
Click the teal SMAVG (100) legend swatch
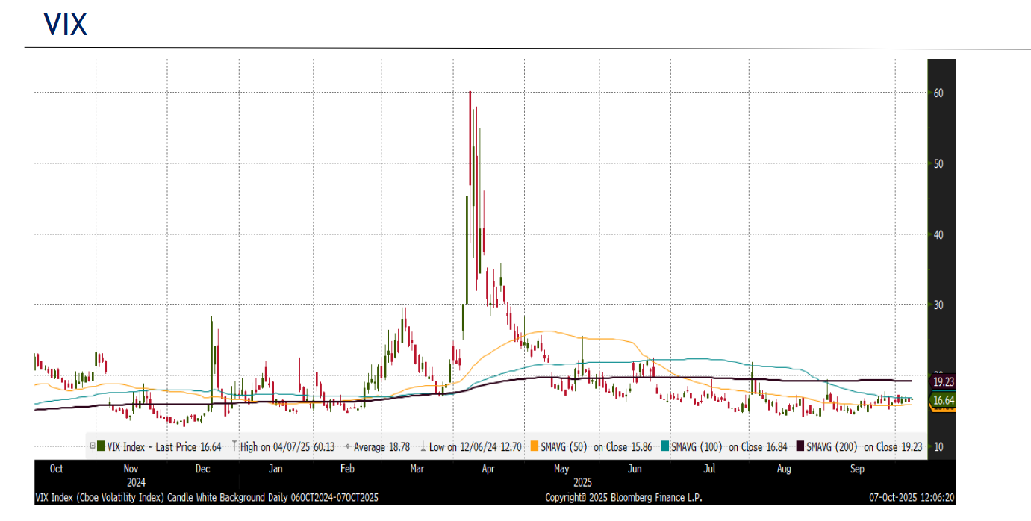coord(665,447)
